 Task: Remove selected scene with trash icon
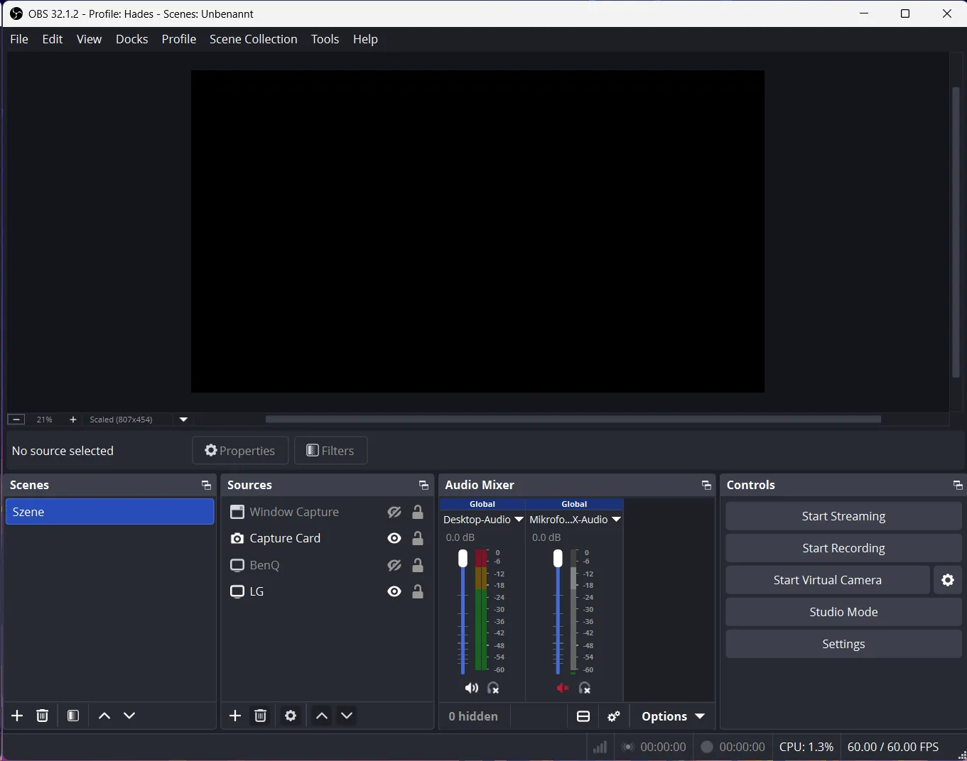[x=43, y=716]
